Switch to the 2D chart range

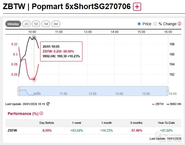(x=27, y=24)
